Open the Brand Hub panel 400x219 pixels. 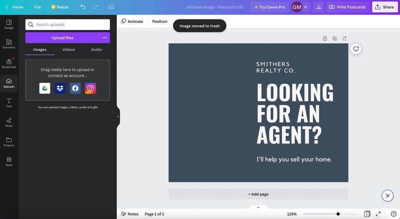coord(9,64)
